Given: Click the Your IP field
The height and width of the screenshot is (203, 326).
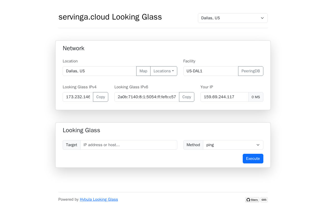Looking at the screenshot, I should click(x=224, y=97).
